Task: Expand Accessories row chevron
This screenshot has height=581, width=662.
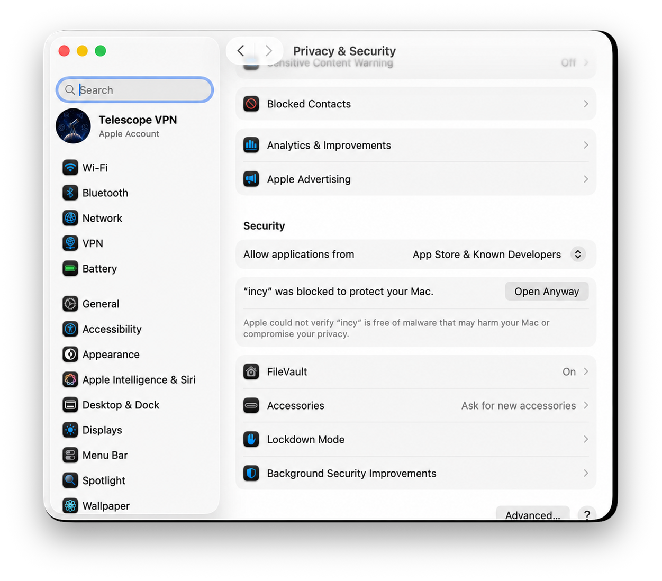Action: 586,405
